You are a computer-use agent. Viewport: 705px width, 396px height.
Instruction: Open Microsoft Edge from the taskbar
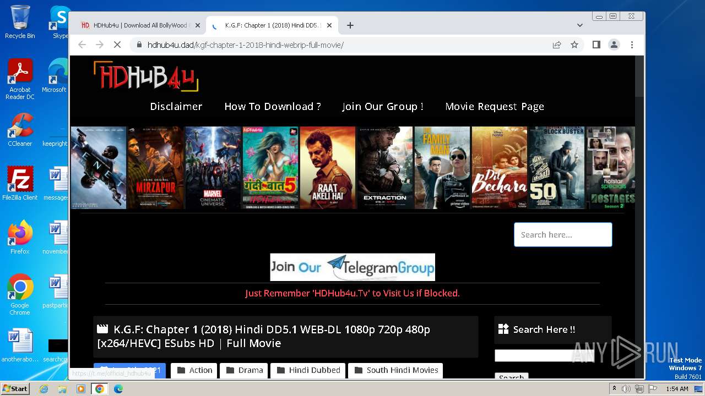[x=118, y=389]
